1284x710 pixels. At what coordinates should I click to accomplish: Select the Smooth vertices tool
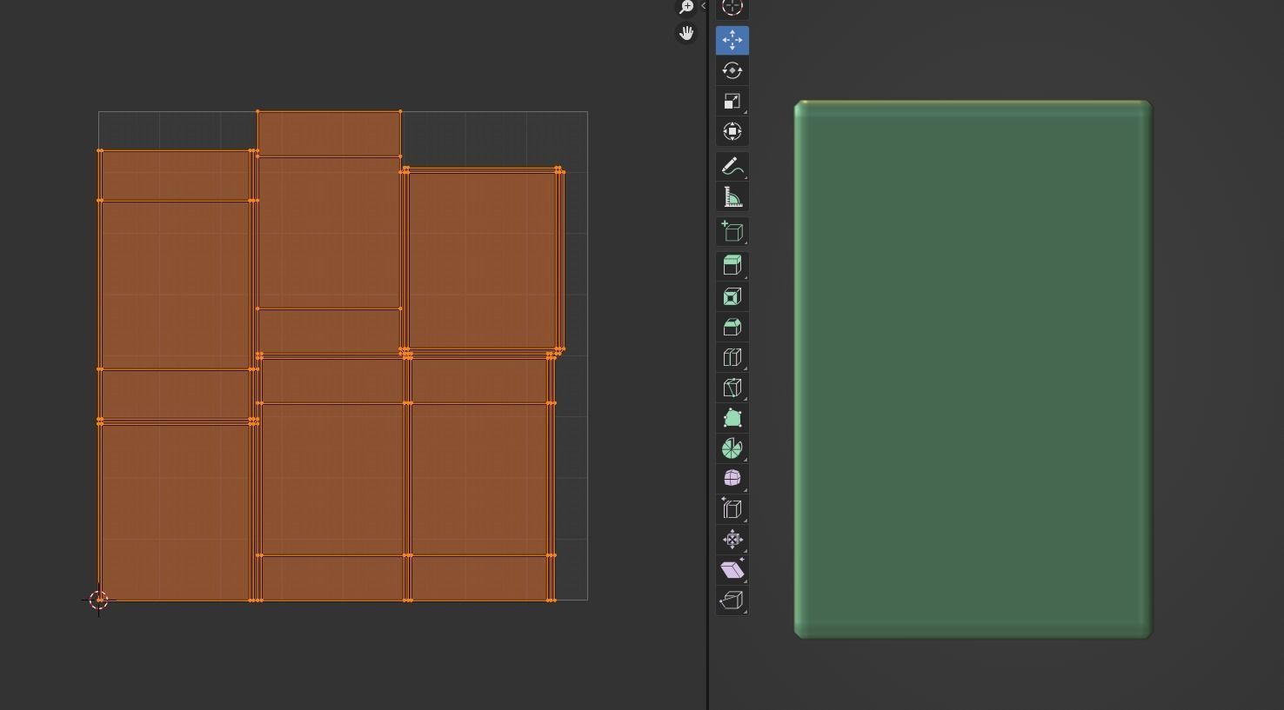732,479
